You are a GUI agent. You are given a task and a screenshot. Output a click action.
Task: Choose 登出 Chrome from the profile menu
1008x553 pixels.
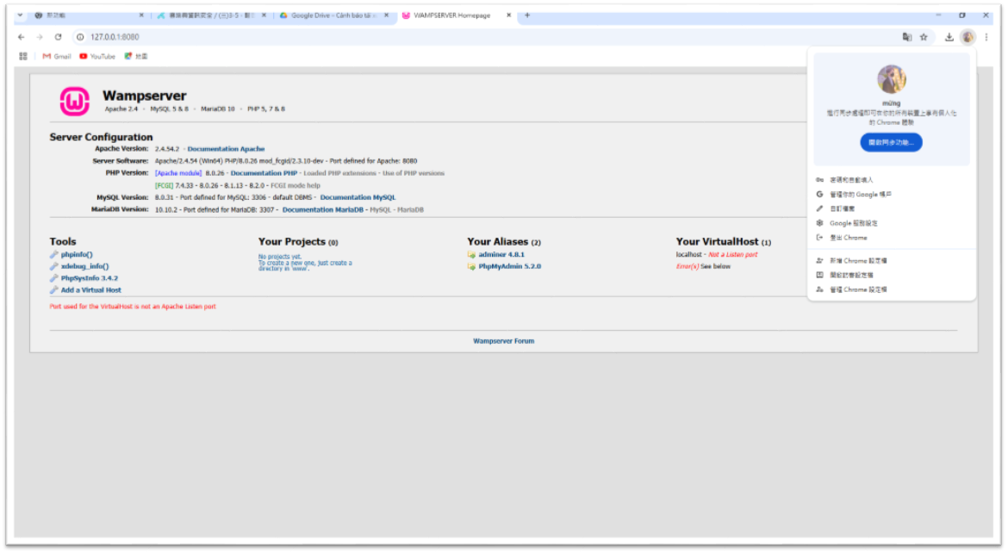tap(848, 238)
